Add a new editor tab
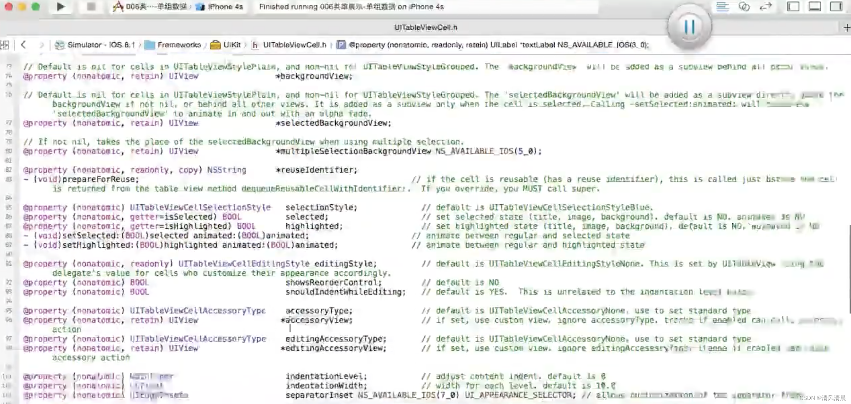The image size is (851, 404). (847, 27)
